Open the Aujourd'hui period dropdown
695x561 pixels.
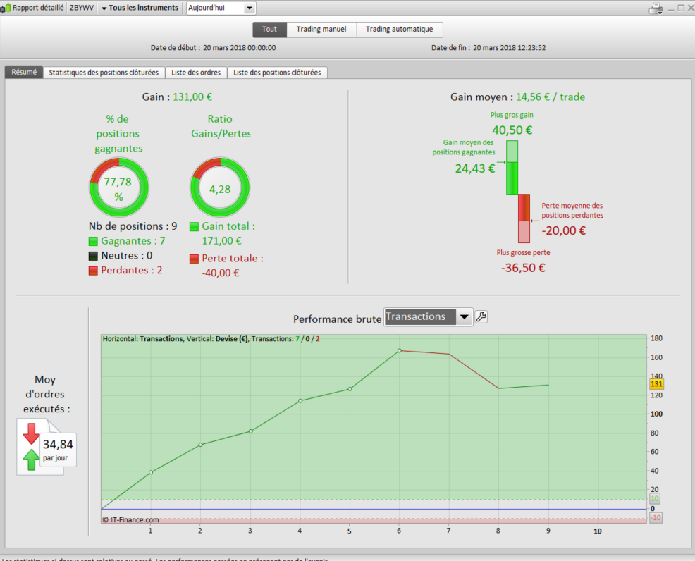pos(221,8)
